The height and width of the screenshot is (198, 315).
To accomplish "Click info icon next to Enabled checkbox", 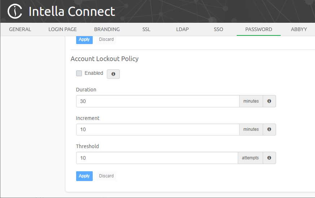I will click(x=113, y=74).
